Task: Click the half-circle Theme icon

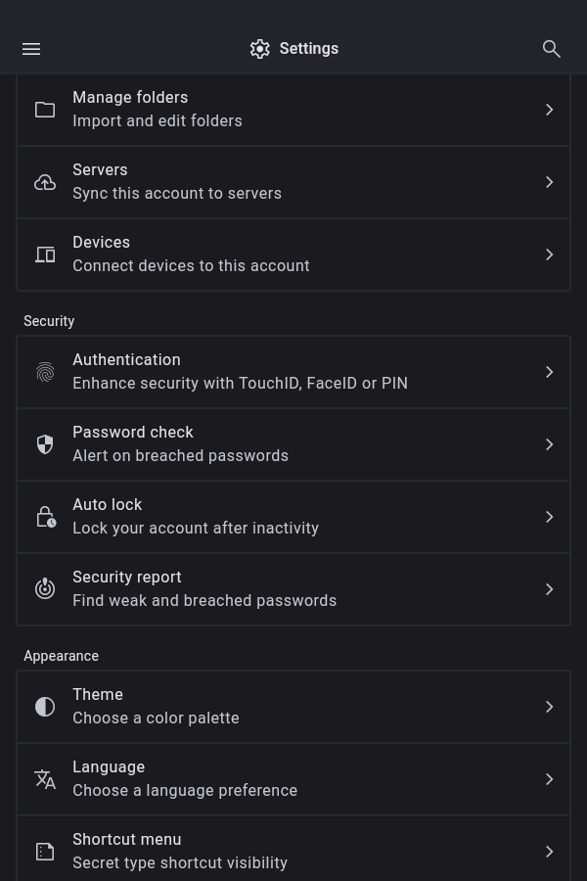Action: (45, 707)
